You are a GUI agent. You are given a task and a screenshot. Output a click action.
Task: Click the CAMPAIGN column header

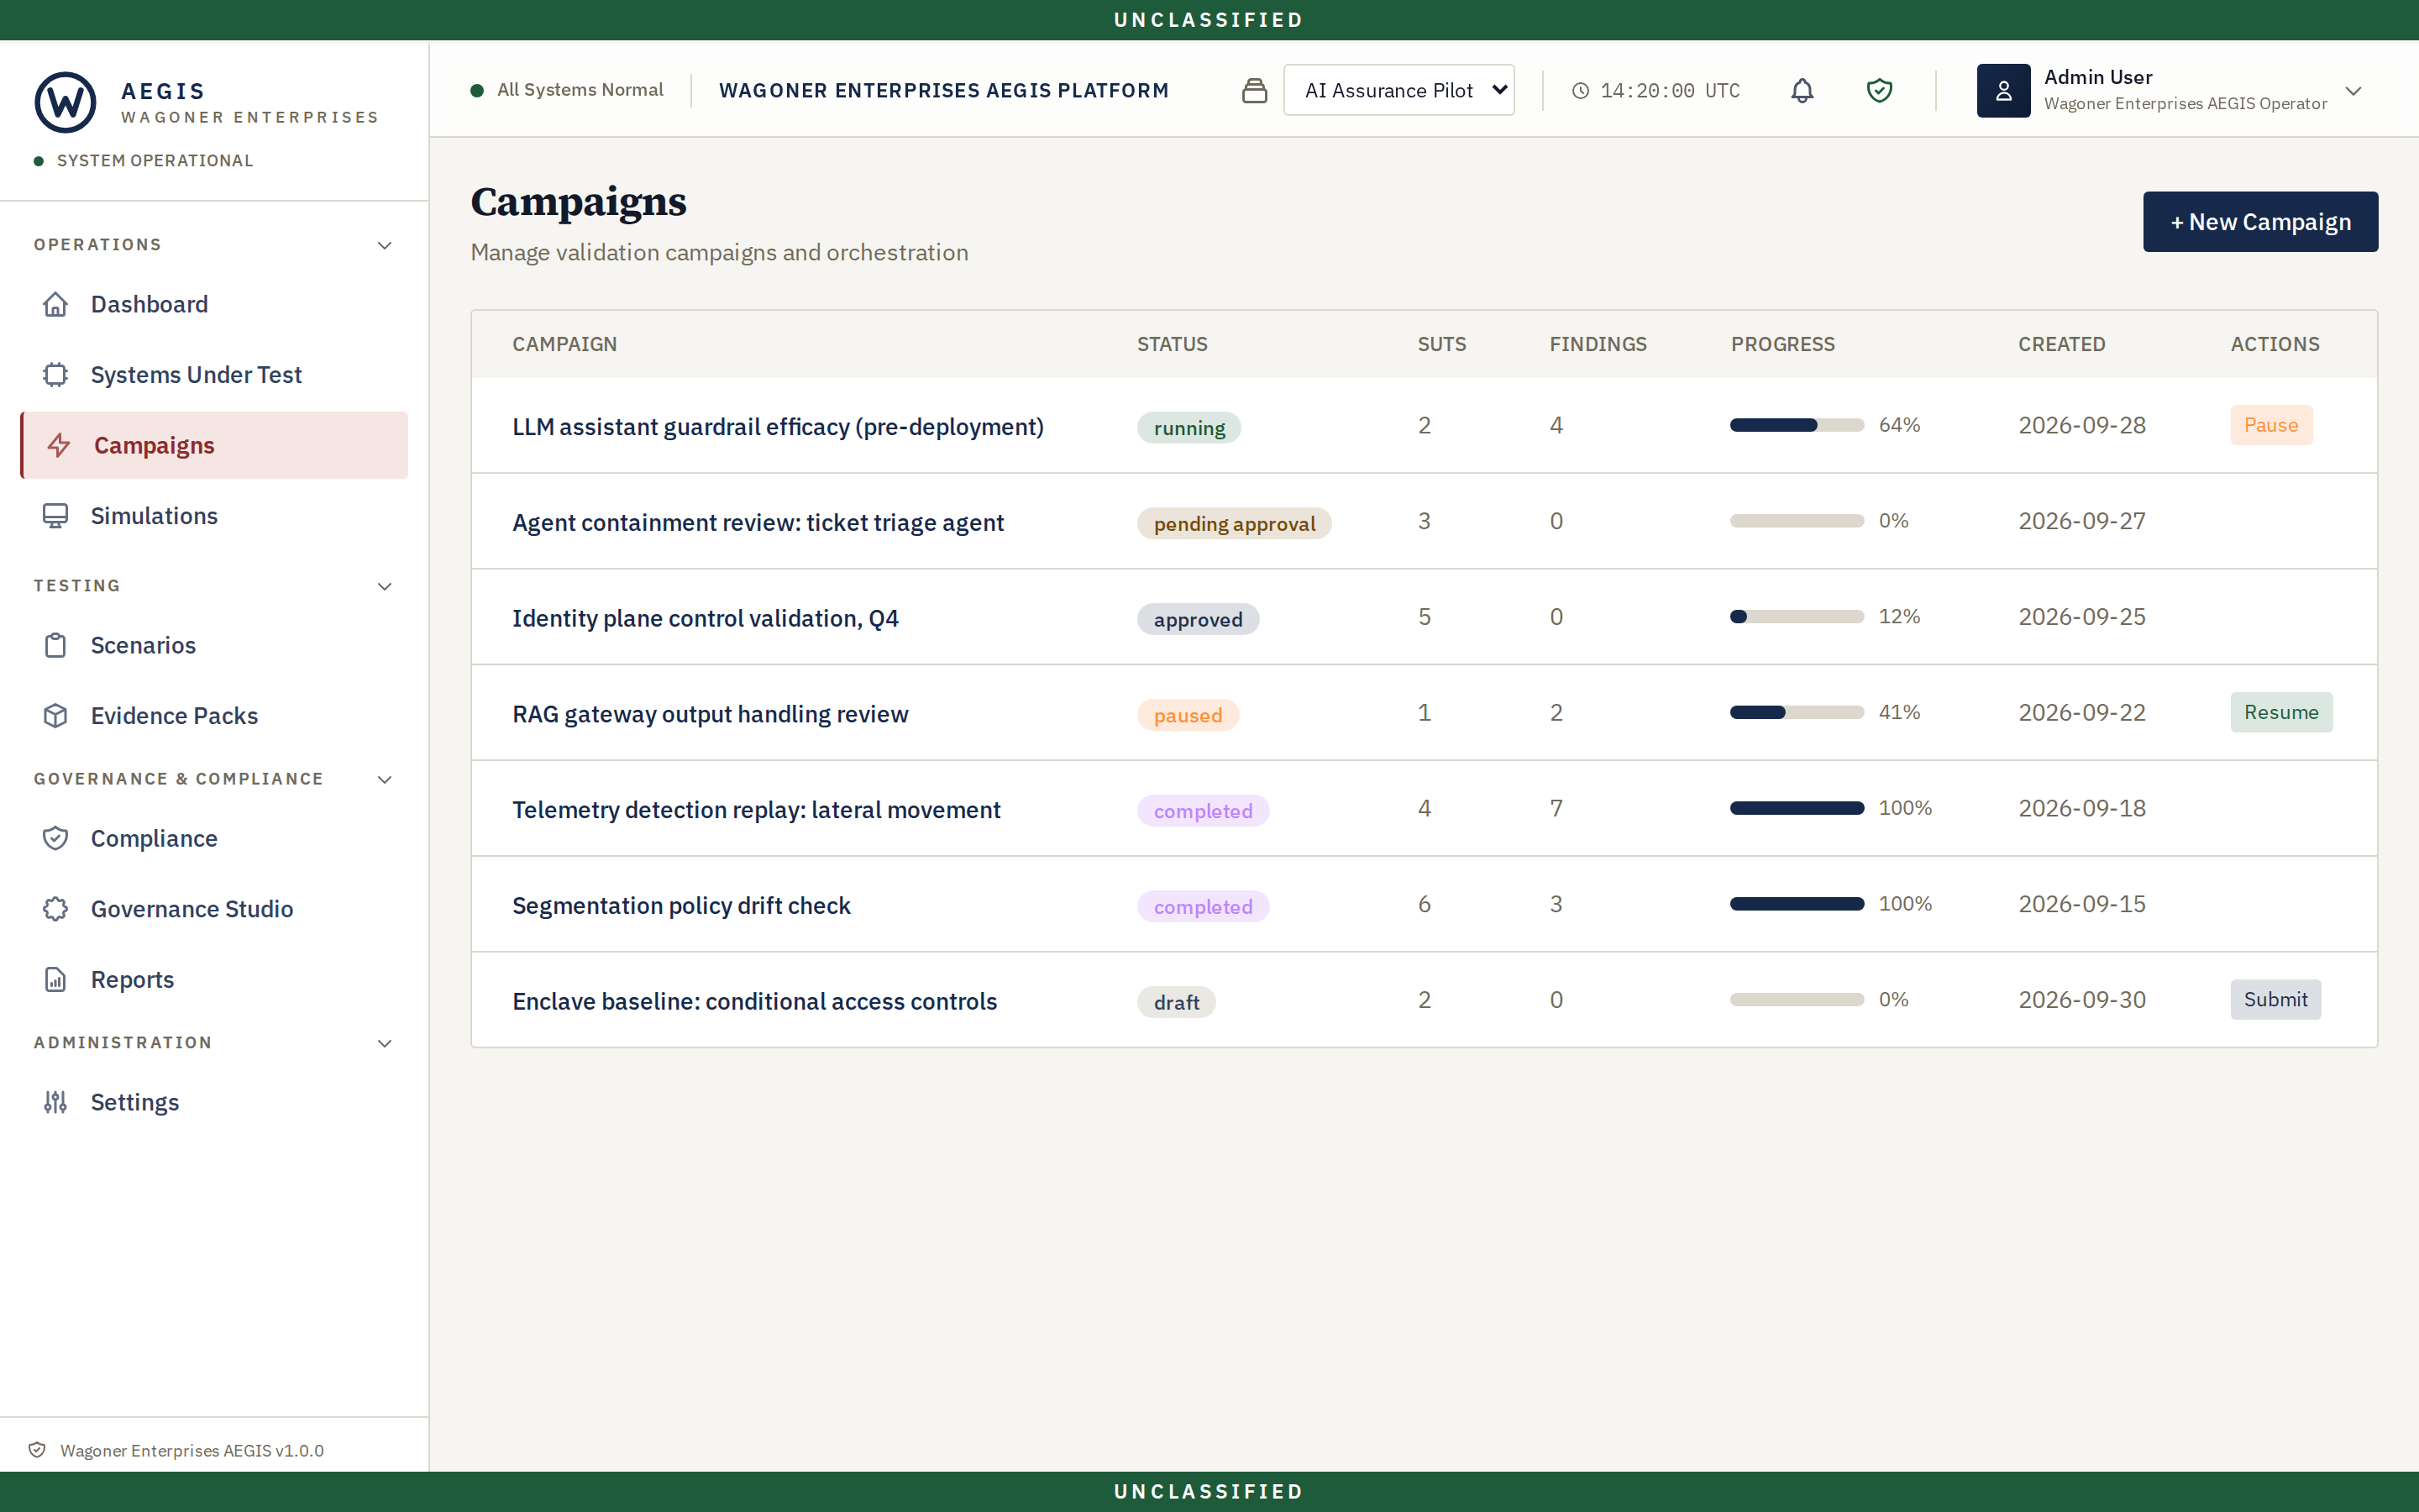(x=564, y=344)
